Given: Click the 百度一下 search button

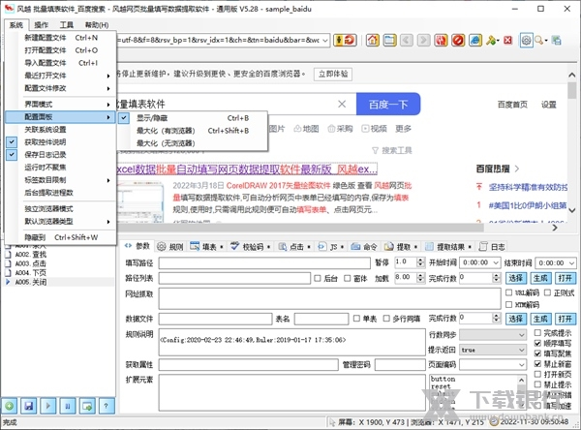Looking at the screenshot, I should point(388,105).
